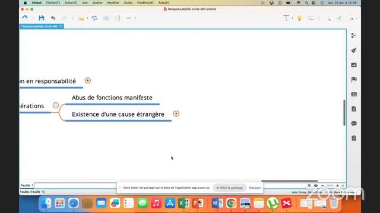Add a relationship with the curved arrows icon

[x=94, y=18]
